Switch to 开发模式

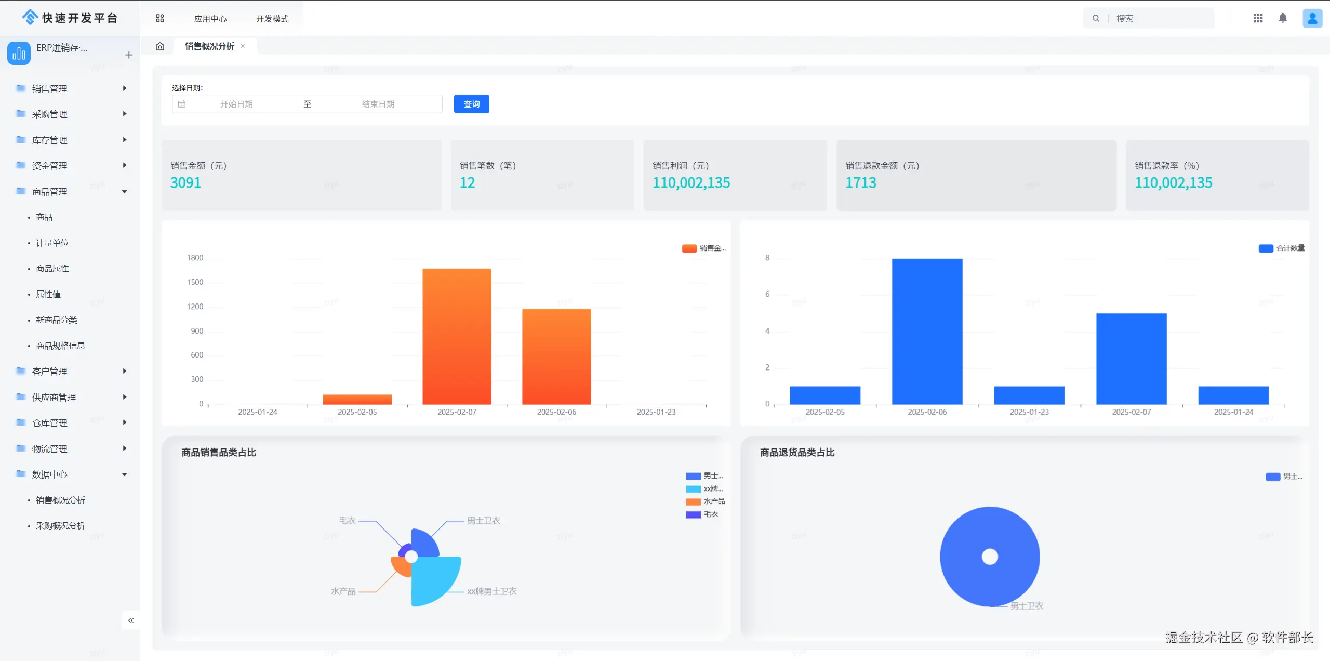[272, 19]
